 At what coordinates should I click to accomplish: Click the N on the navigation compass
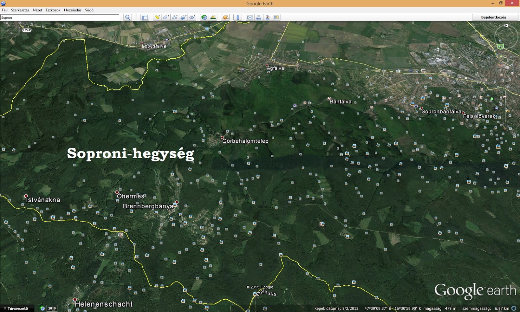click(x=506, y=26)
